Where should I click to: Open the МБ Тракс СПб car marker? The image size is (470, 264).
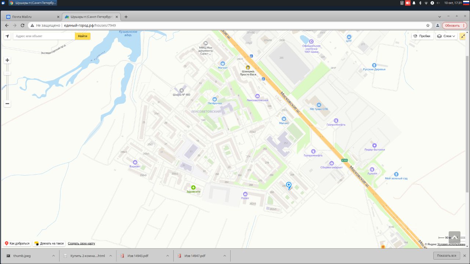(319, 105)
